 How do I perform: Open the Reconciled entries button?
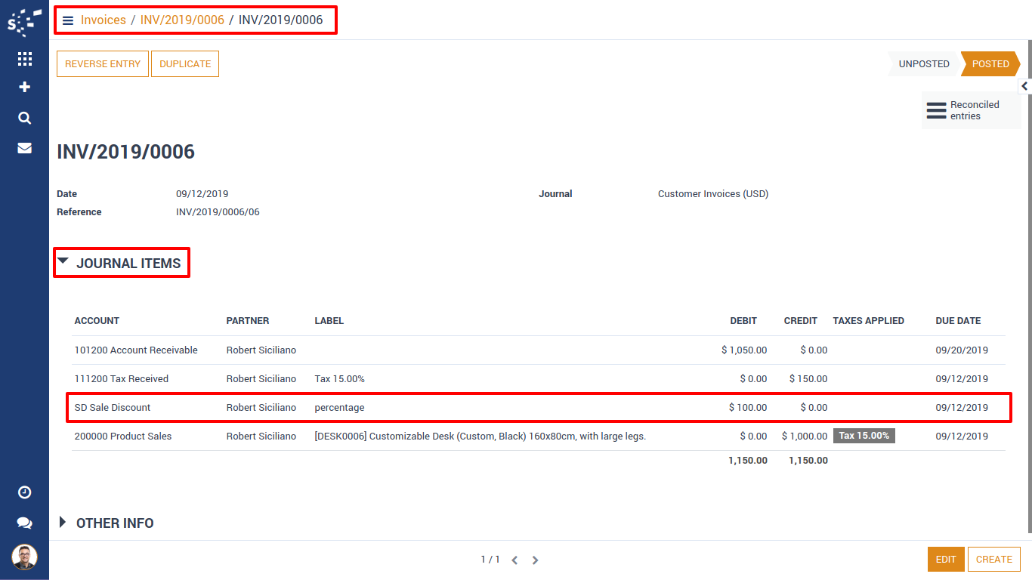click(x=970, y=110)
